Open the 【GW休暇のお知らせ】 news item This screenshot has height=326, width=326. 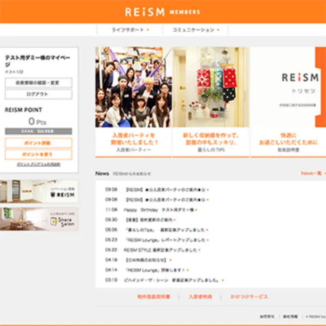[x=145, y=260]
